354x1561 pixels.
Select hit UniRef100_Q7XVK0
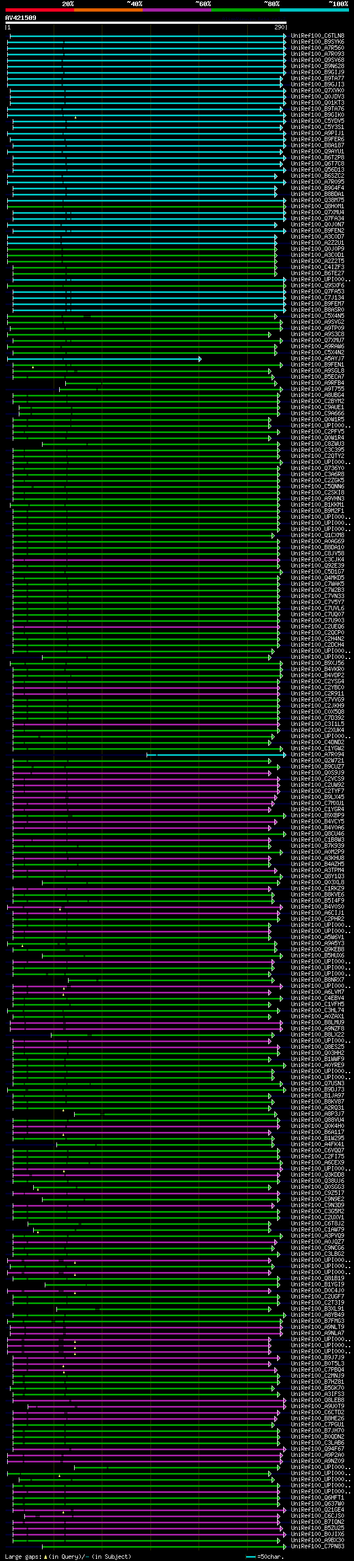[317, 91]
